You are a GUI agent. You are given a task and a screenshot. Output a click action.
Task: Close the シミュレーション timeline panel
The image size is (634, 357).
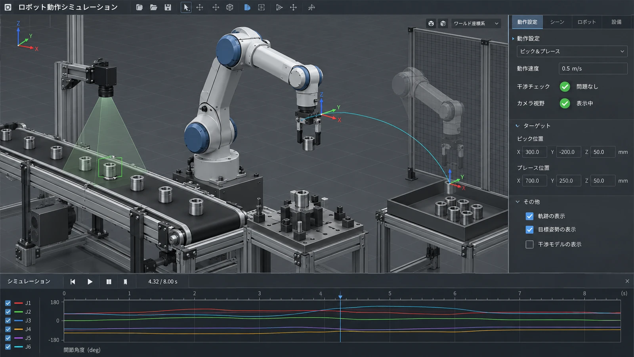(x=627, y=281)
